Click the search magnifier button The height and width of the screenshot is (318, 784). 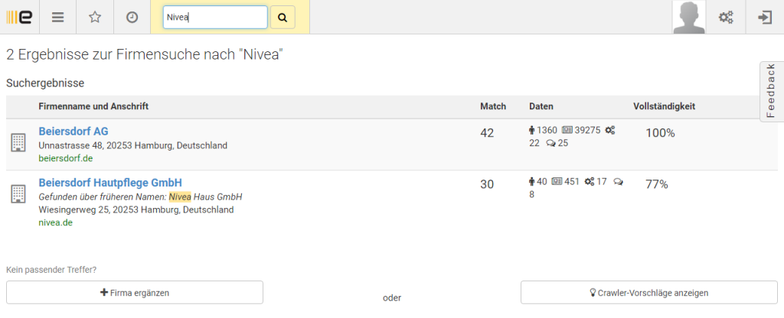283,17
